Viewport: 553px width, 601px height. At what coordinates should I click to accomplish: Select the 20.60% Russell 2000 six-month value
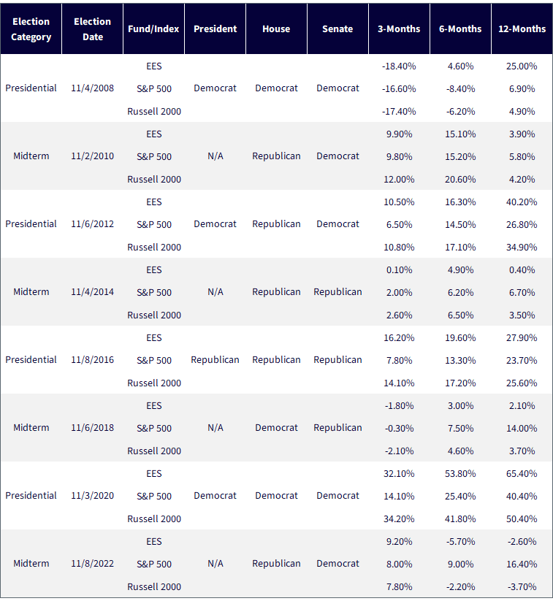[x=460, y=180]
